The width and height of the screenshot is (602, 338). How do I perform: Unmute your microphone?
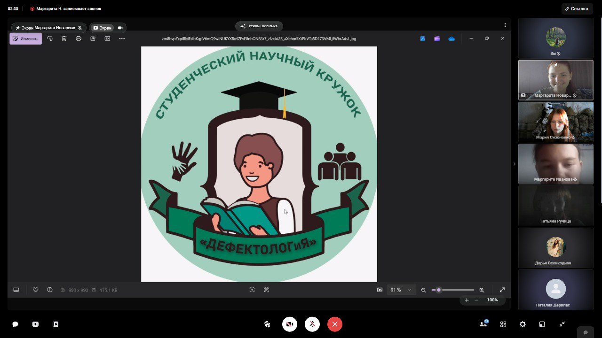click(x=312, y=324)
